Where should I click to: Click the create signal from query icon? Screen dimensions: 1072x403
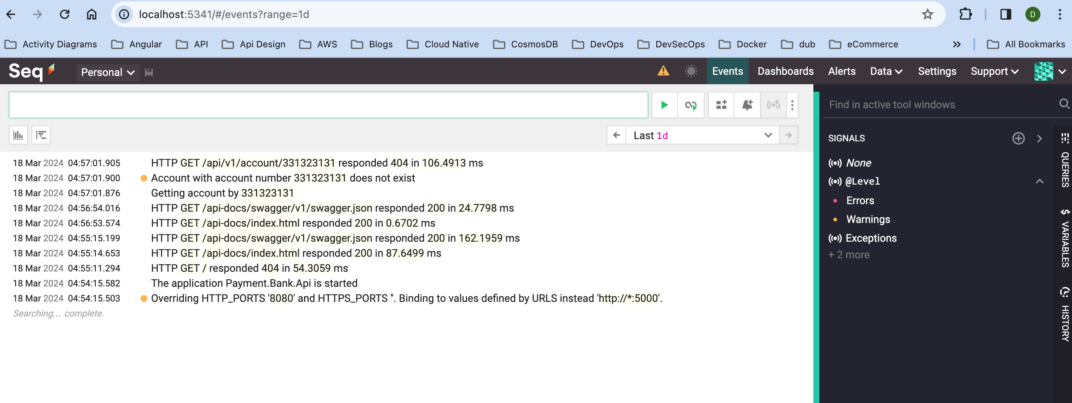[x=773, y=105]
